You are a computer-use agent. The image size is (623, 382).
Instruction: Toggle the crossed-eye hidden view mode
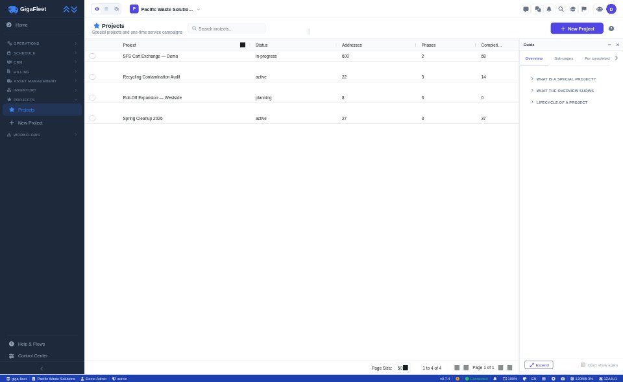(x=116, y=8)
